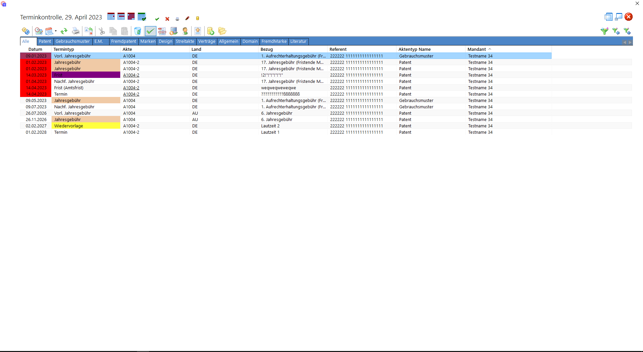Open the Allgemein tab
Screen dimensions: 643x352
point(229,41)
